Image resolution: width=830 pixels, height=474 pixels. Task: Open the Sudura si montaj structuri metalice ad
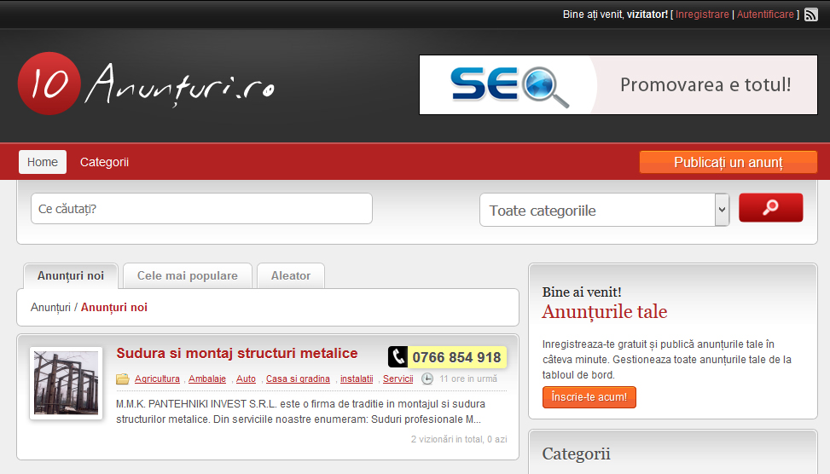click(x=237, y=353)
